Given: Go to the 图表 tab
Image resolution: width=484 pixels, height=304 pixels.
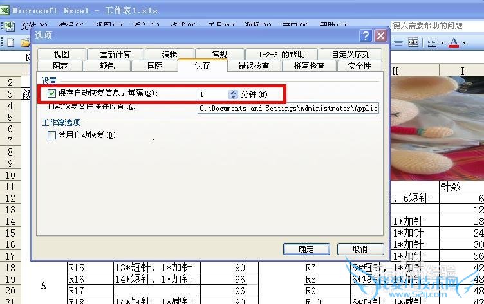Looking at the screenshot, I should (60, 66).
